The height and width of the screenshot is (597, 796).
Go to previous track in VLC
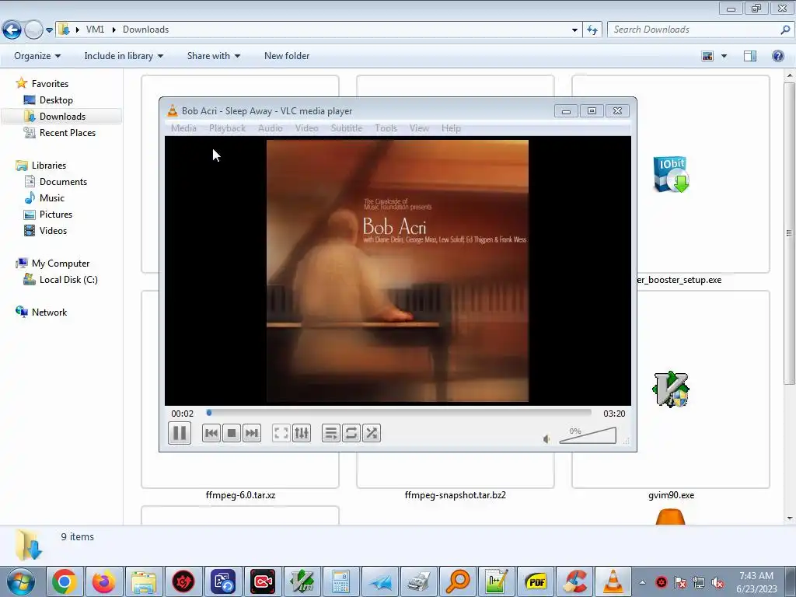click(x=211, y=433)
